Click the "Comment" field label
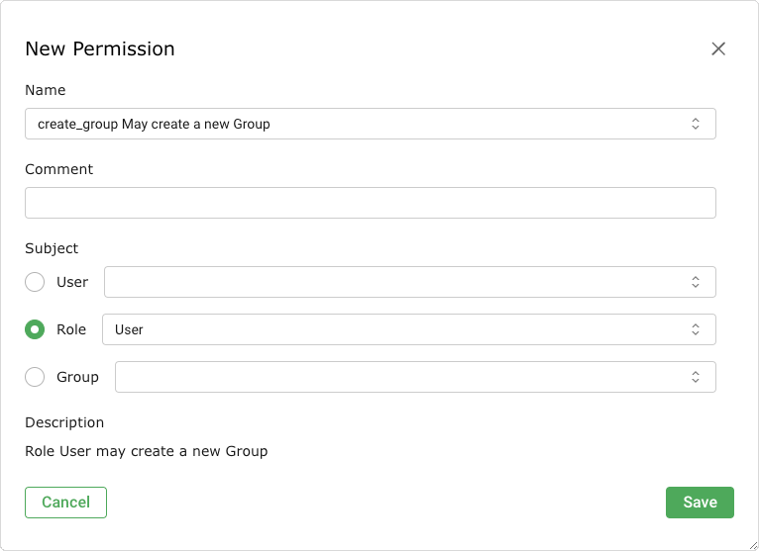This screenshot has height=551, width=759. pos(58,169)
